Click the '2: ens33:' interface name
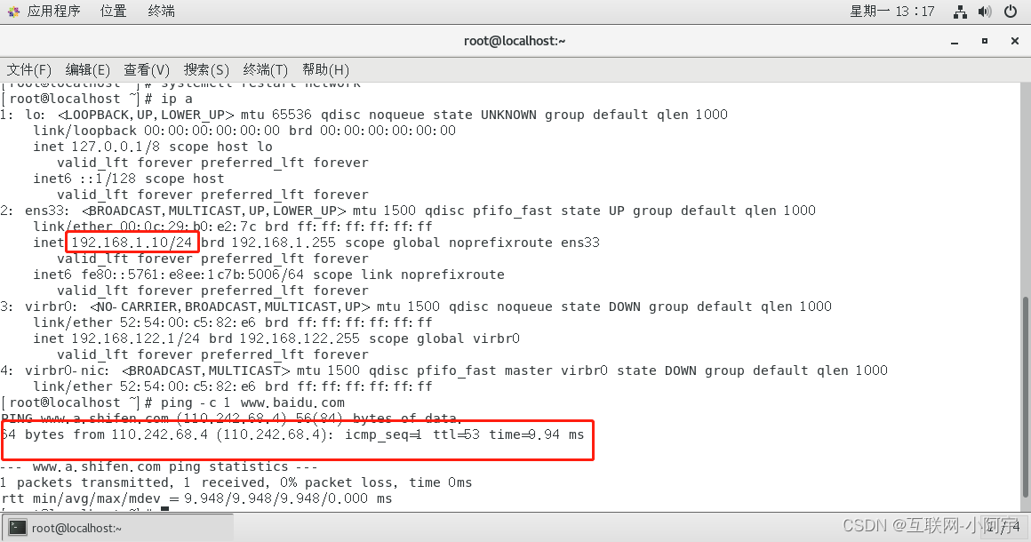The image size is (1031, 542). [x=35, y=211]
